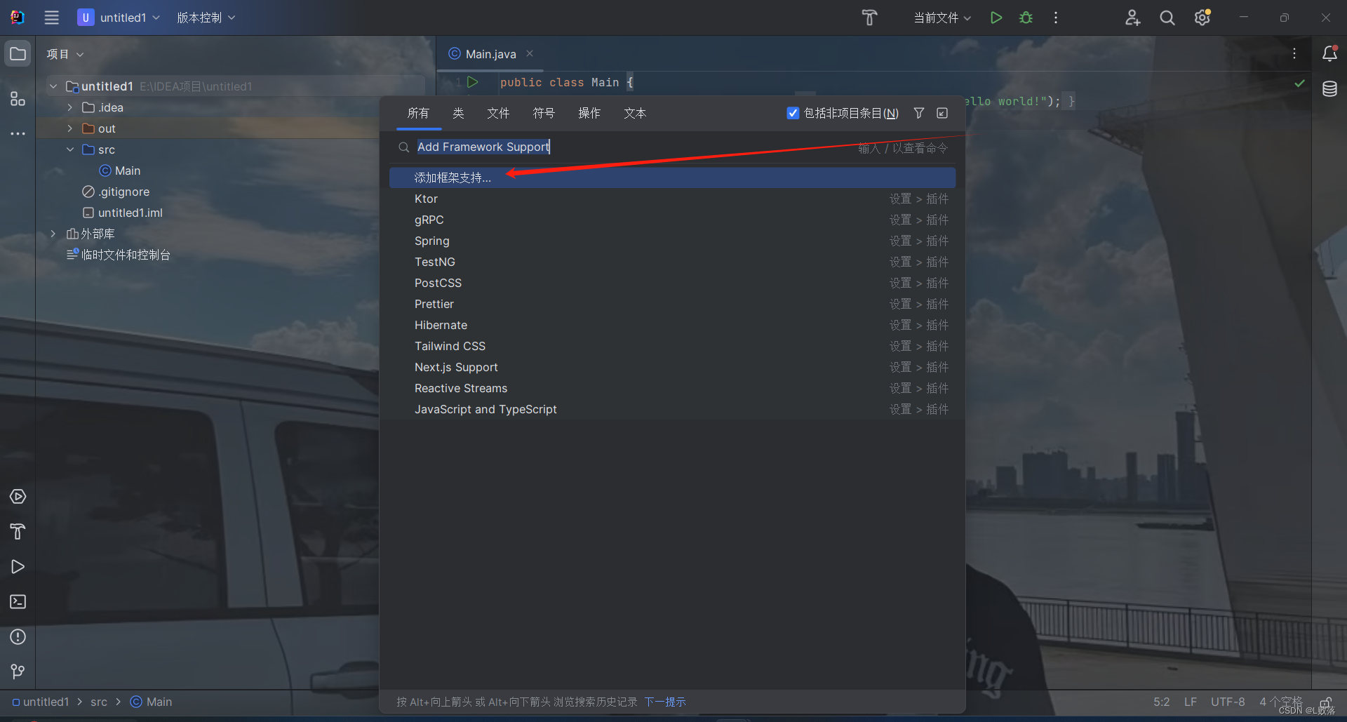Click the Build project hammer in toolbar
Screen dimensions: 1347x722
coord(869,18)
